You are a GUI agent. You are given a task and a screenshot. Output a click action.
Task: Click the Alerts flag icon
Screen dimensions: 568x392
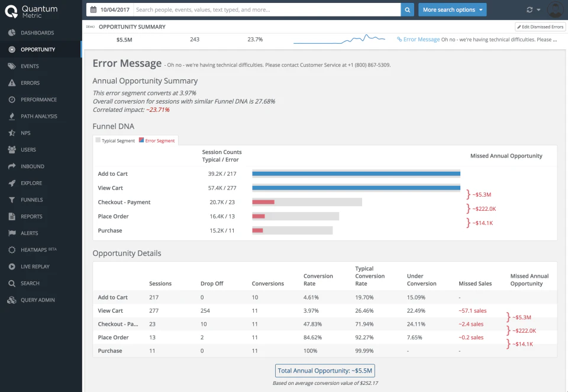(x=12, y=233)
